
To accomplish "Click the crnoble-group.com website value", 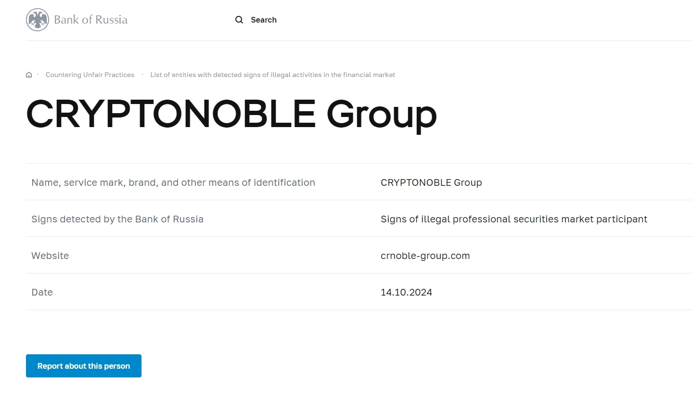I will coord(425,256).
